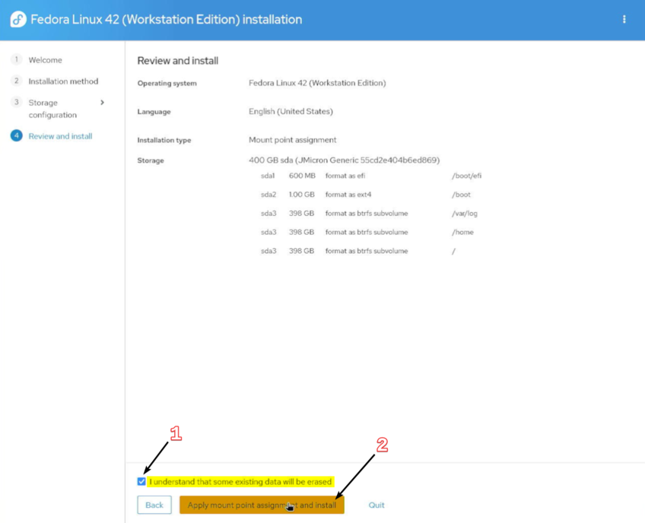Image resolution: width=645 pixels, height=523 pixels.
Task: Click the 600 MB size value
Action: point(302,176)
